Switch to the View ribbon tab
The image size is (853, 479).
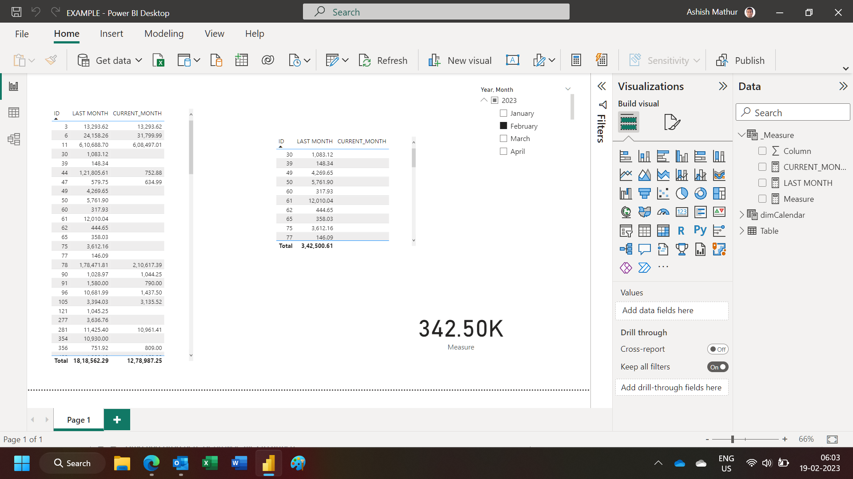[x=214, y=34]
